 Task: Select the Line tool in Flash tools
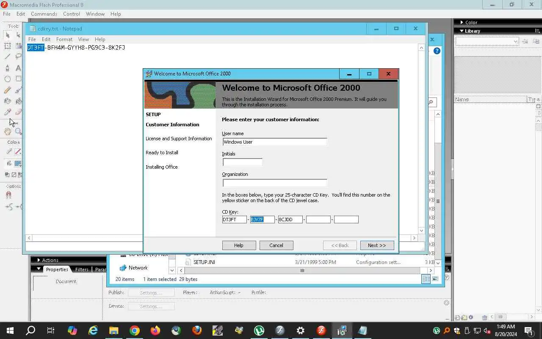(x=8, y=56)
